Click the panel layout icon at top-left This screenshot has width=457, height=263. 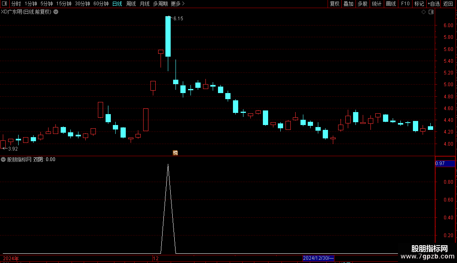pyautogui.click(x=4, y=4)
